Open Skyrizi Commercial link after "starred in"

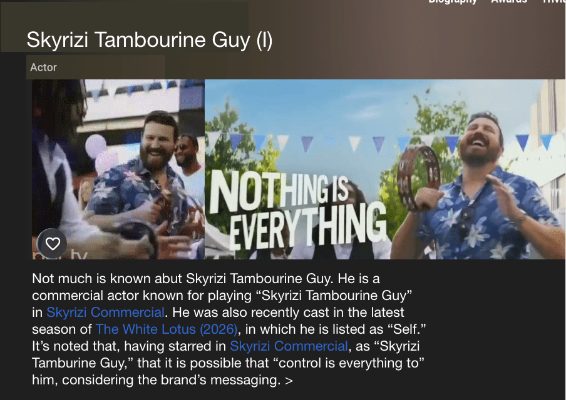pyautogui.click(x=289, y=346)
